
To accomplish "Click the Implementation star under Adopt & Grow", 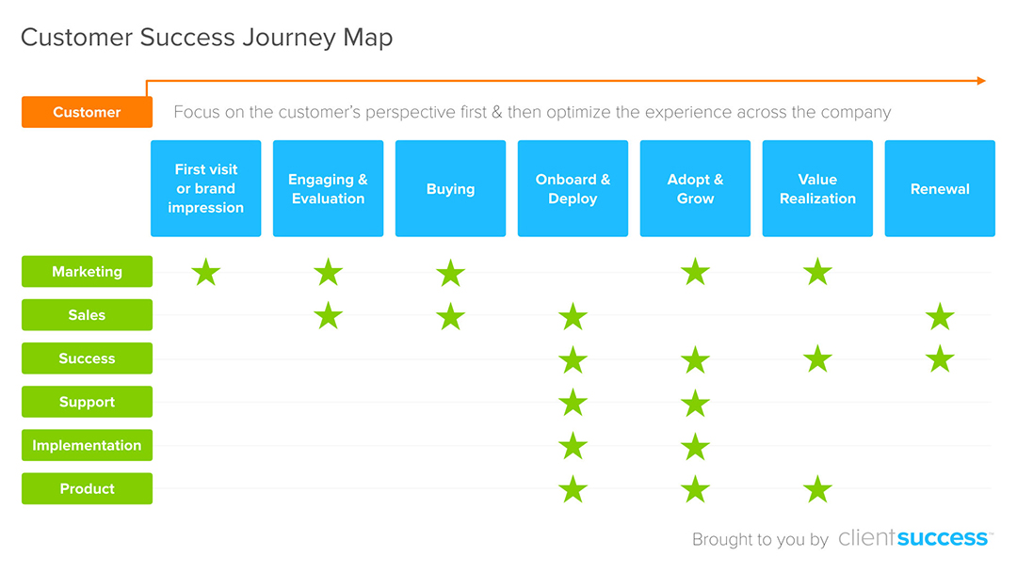I will pyautogui.click(x=695, y=446).
